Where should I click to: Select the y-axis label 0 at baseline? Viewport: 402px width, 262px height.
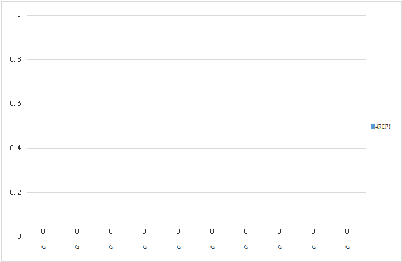pyautogui.click(x=19, y=236)
